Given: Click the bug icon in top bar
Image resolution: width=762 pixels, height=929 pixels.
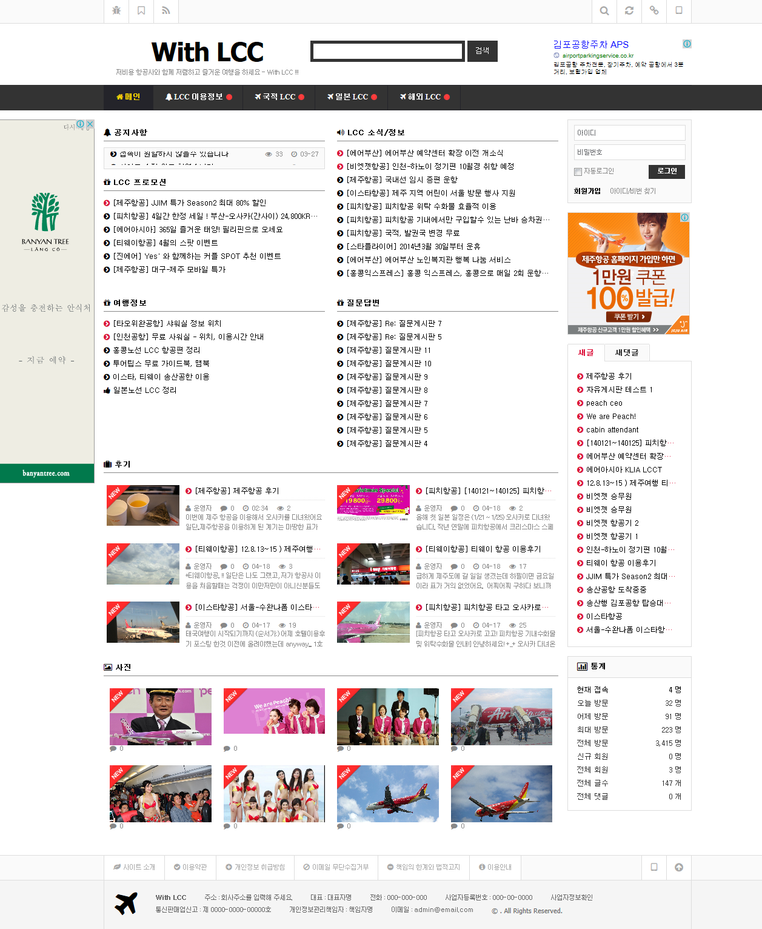Looking at the screenshot, I should [x=116, y=11].
